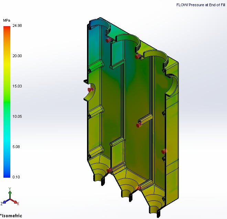The image size is (227, 219).
Task: Click the XYZ coordinate triad
Action: 10,196
